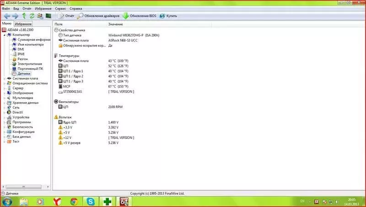Select the ЦП 1 / Ядро 2 row
Image resolution: width=366 pixels, height=207 pixels.
(x=93, y=76)
